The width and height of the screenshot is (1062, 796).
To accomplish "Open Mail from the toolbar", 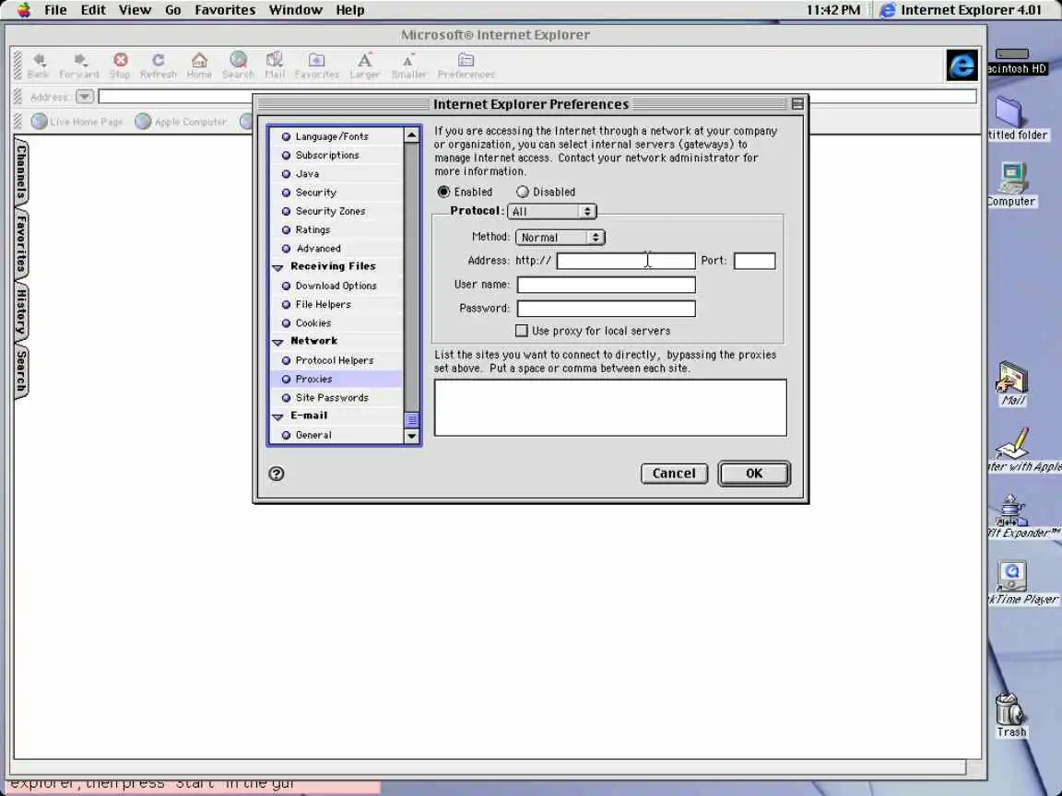I will [x=275, y=65].
